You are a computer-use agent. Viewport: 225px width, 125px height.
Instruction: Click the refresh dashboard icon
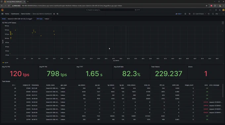click(213, 14)
